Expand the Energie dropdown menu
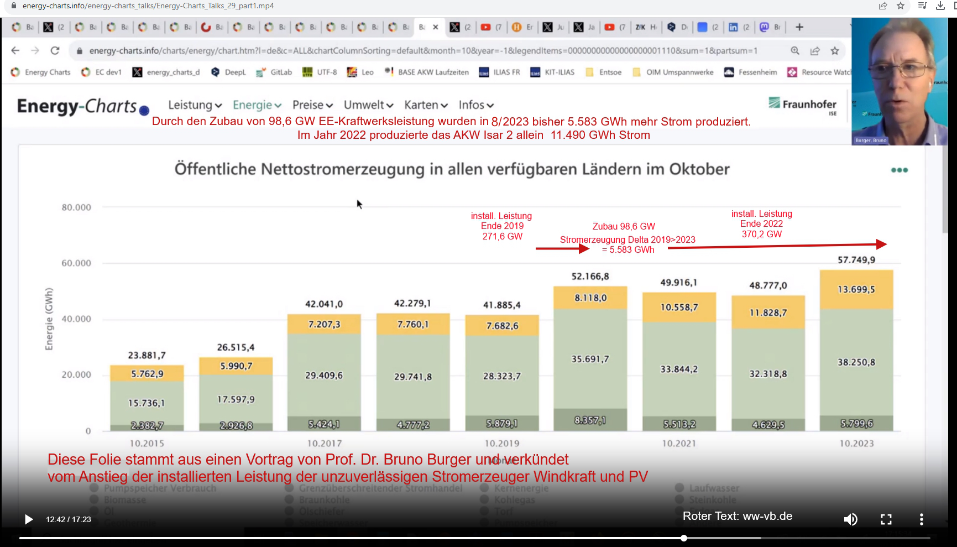This screenshot has width=957, height=547. point(257,105)
